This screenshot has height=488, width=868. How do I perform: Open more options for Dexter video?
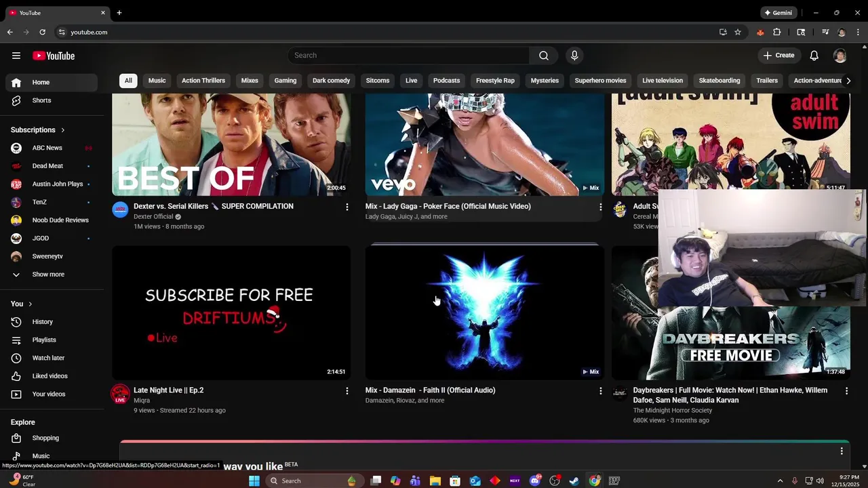347,207
